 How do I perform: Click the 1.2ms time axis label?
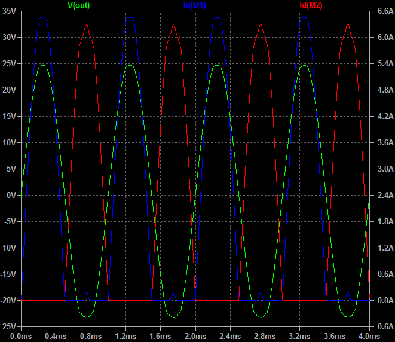click(x=125, y=336)
